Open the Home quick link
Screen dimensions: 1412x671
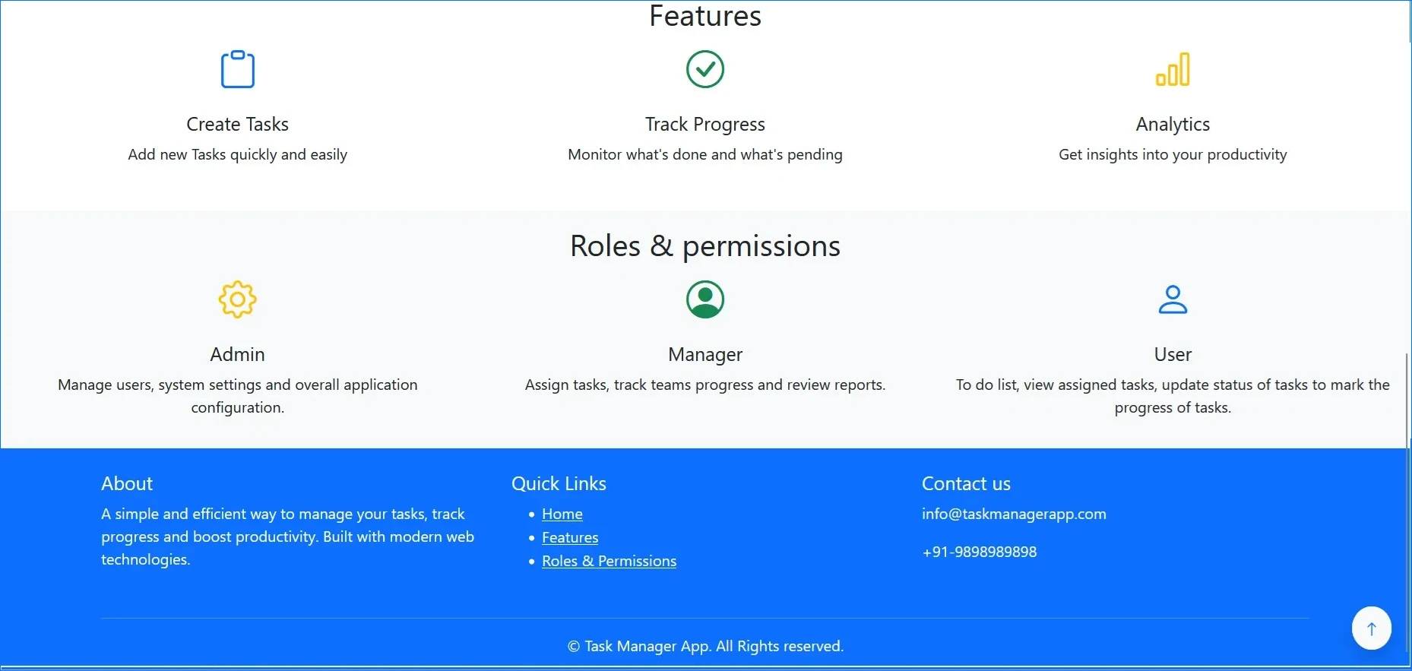click(x=562, y=514)
